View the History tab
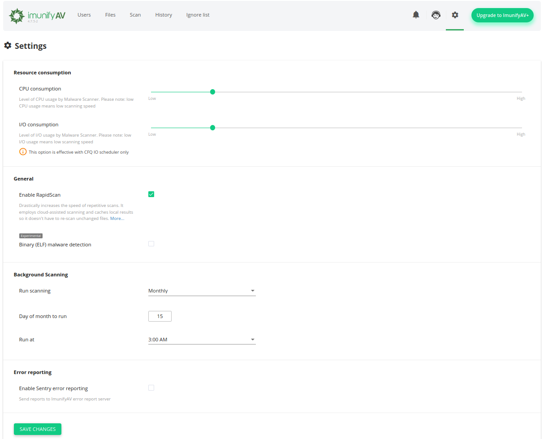The height and width of the screenshot is (439, 544). click(164, 15)
